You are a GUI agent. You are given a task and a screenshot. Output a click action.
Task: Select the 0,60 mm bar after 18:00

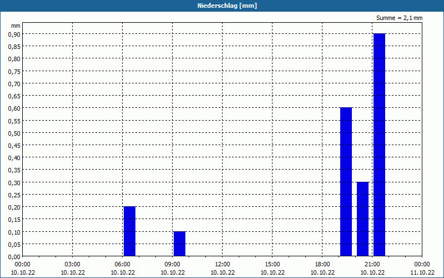346,182
